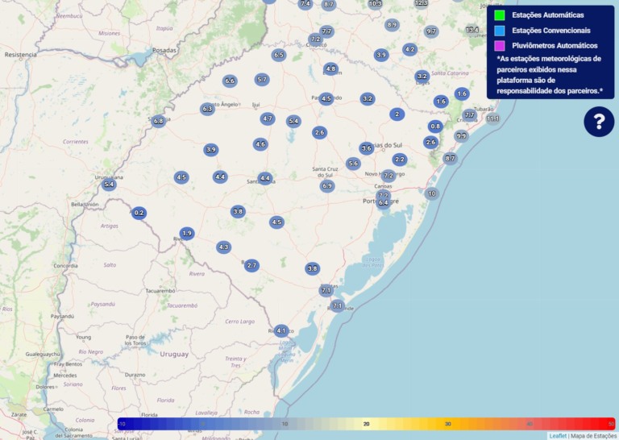Select the 0.2 station marker
This screenshot has height=440, width=619.
[x=139, y=213]
